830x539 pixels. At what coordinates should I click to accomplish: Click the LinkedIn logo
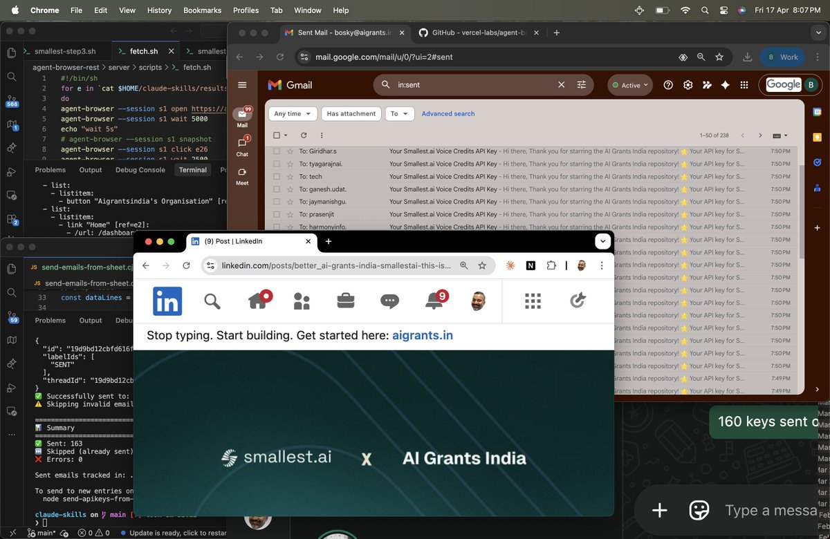click(x=167, y=301)
